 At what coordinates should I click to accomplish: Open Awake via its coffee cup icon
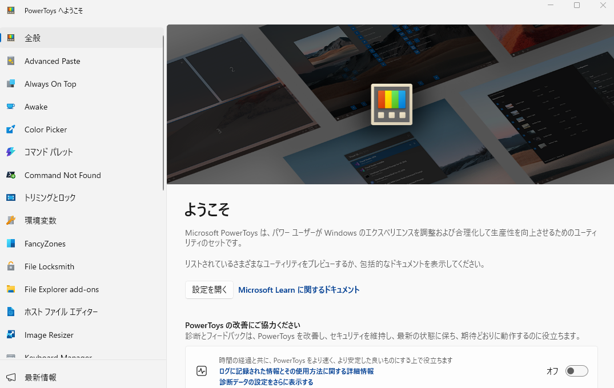click(11, 107)
